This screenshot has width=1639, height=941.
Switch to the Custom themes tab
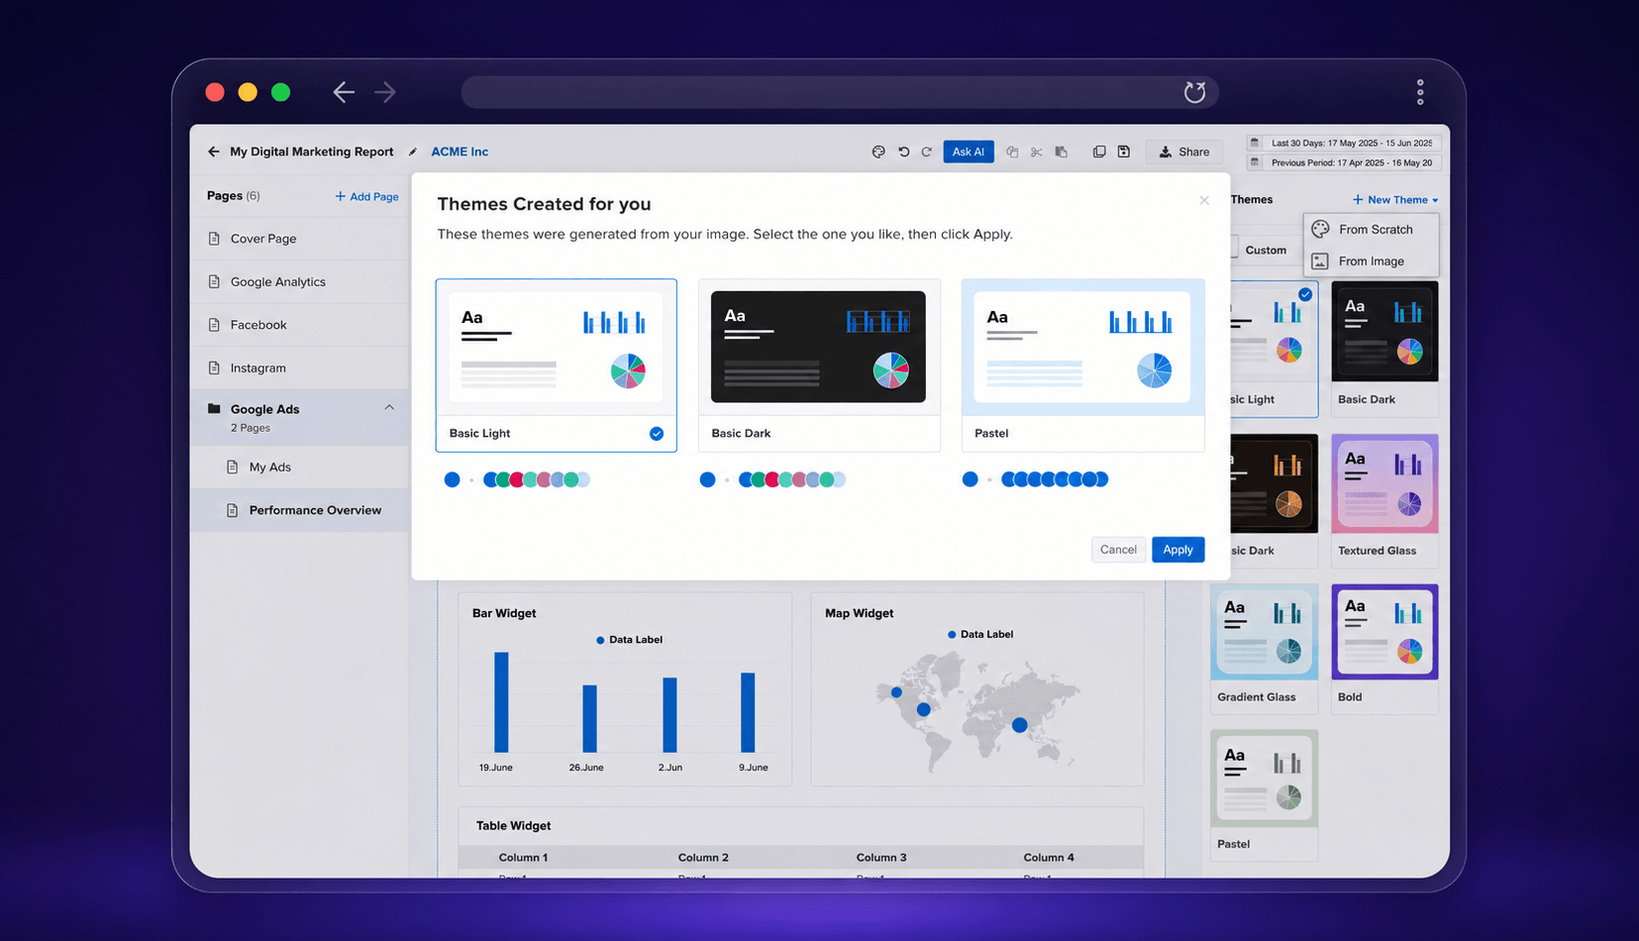coord(1265,250)
